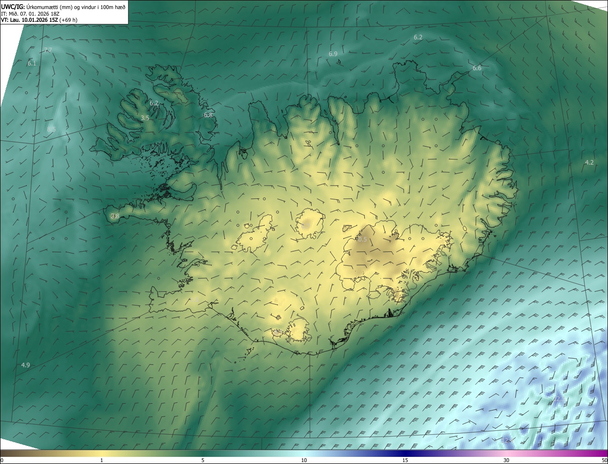608x464 pixels.
Task: Click the 8.5 value west of the Westfjords
Action: 51,129
